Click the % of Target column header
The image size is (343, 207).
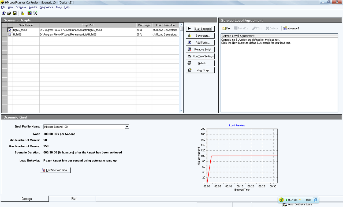click(x=144, y=25)
